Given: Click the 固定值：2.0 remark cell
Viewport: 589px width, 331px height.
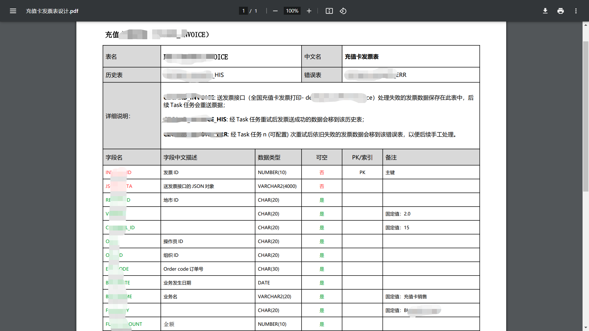Looking at the screenshot, I should 431,214.
